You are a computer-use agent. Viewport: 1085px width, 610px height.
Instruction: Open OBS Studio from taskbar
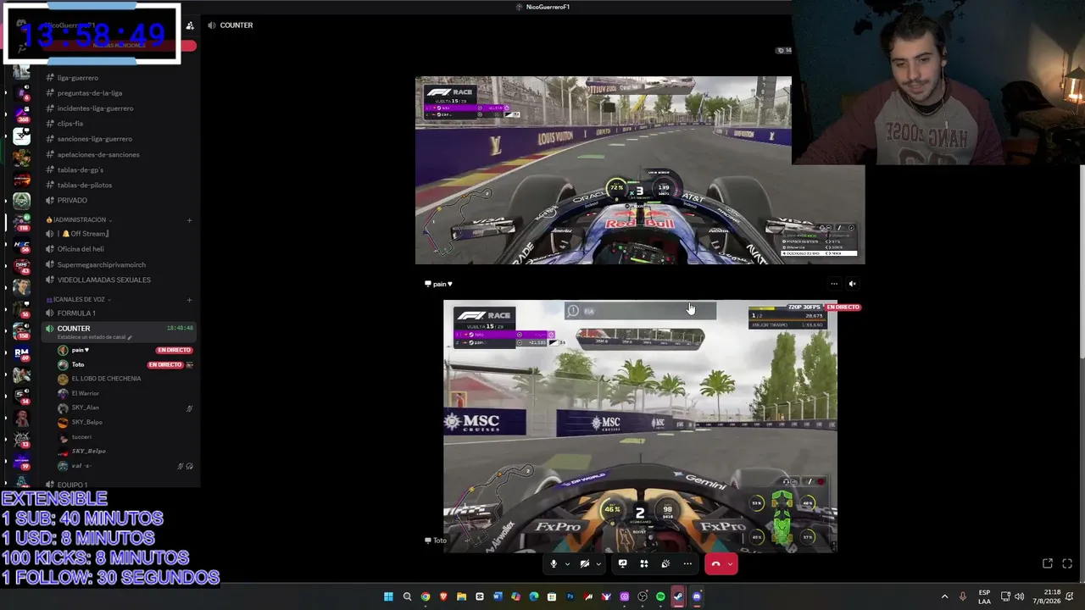643,596
